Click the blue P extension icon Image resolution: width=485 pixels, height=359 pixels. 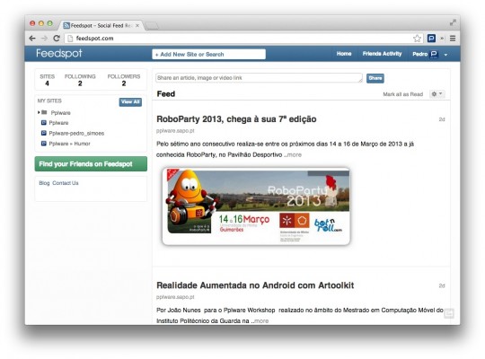click(x=431, y=39)
